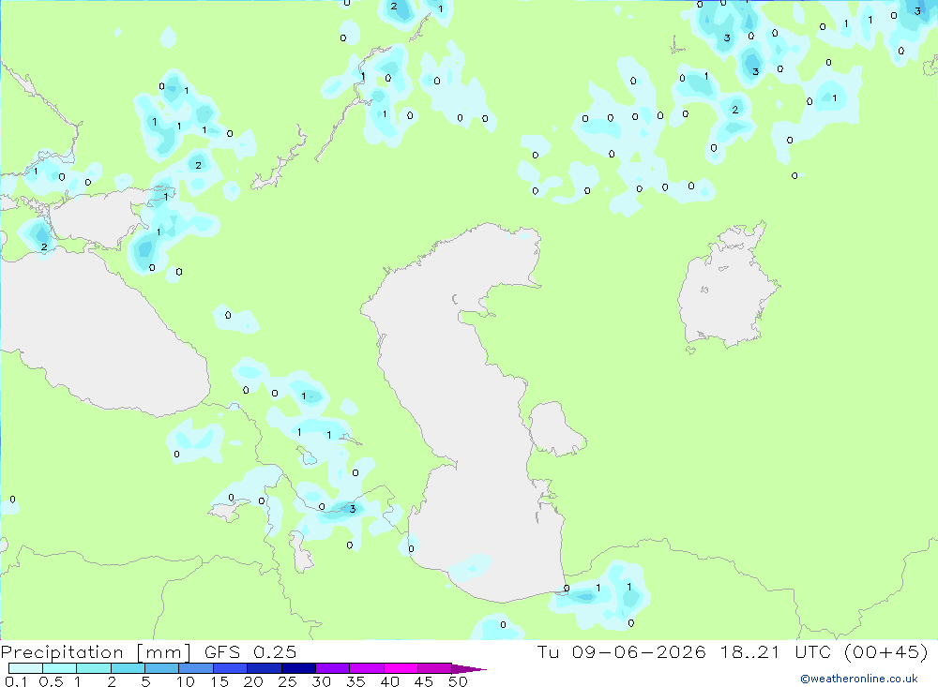Click the "(00+45)" forecast offset text

click(x=886, y=652)
